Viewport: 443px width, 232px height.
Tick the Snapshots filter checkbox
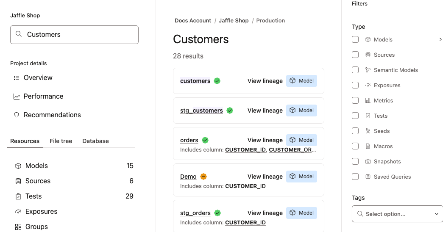355,161
